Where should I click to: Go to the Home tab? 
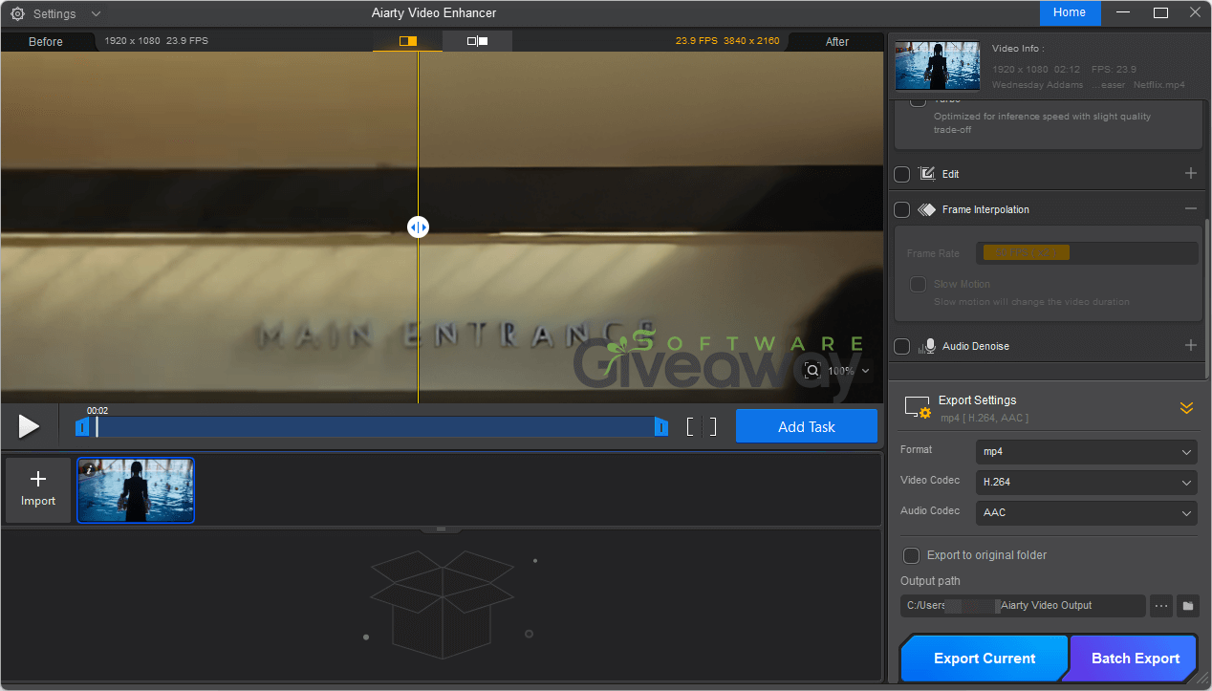point(1070,12)
